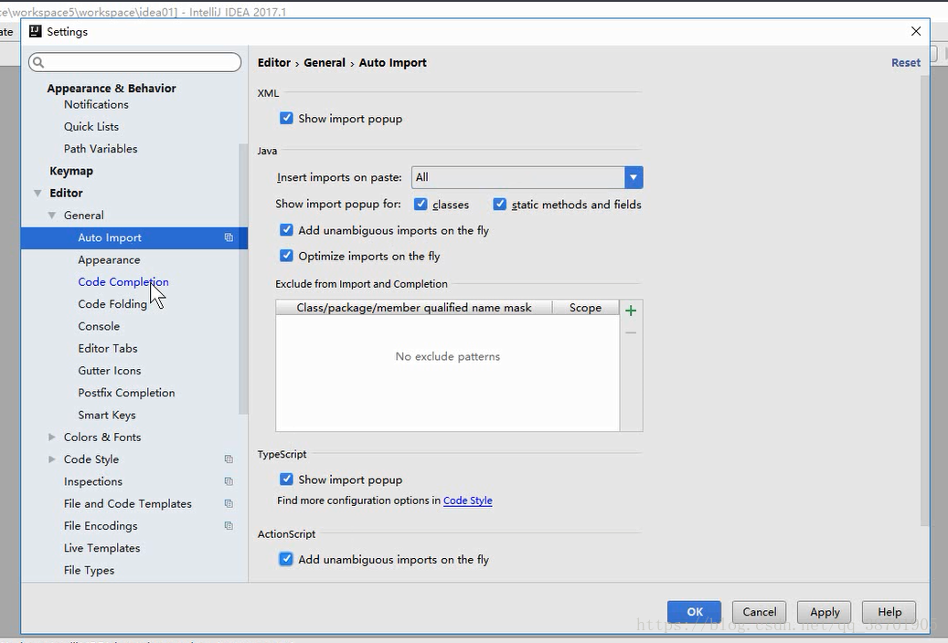This screenshot has height=643, width=948.
Task: Select Keymap settings
Action: coord(71,171)
